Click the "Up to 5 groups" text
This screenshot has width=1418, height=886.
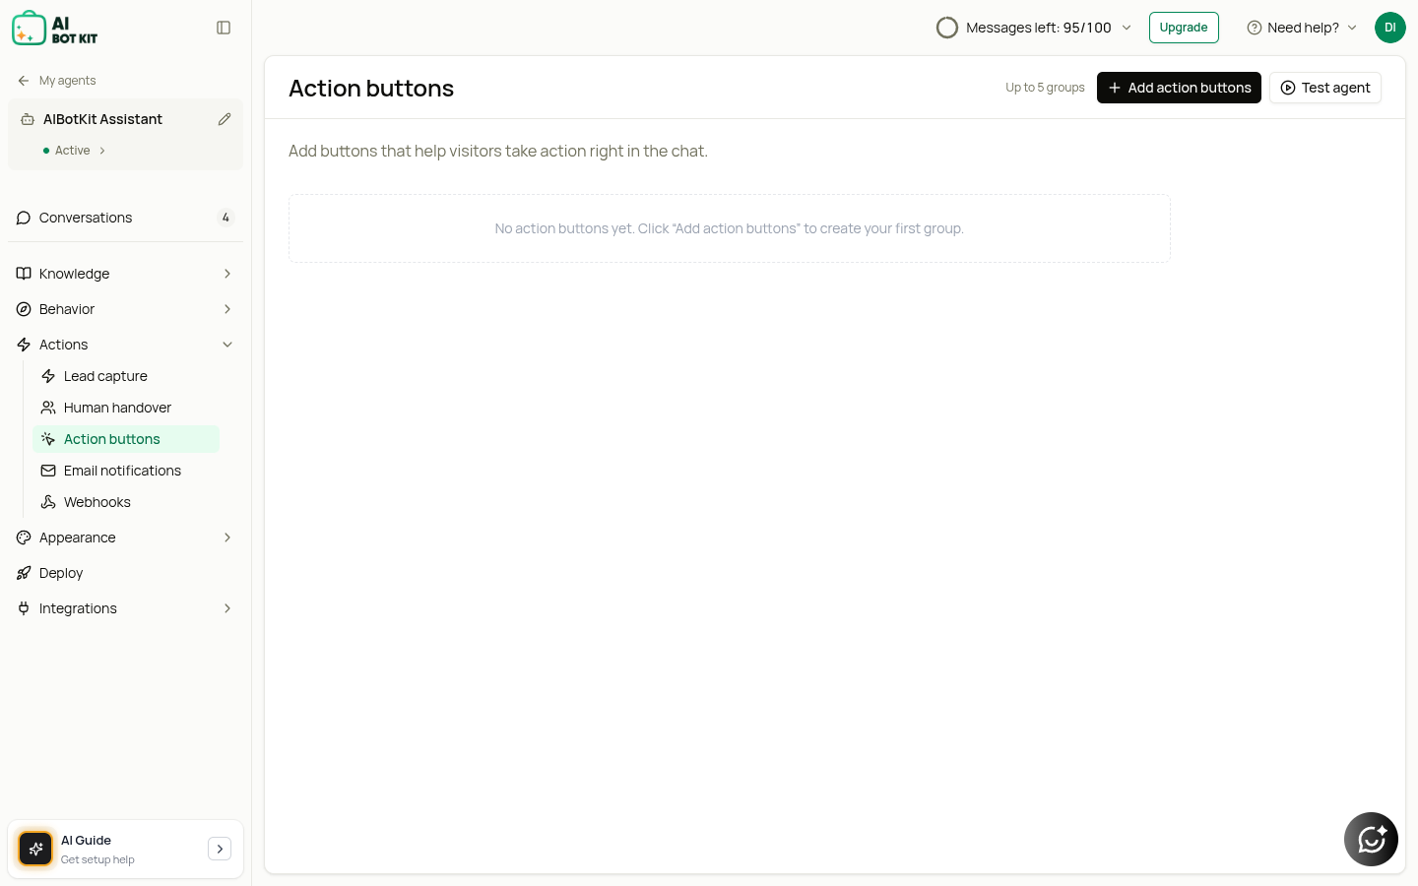click(x=1045, y=88)
